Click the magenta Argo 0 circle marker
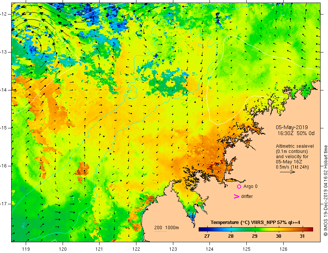The image size is (328, 253). [239, 186]
